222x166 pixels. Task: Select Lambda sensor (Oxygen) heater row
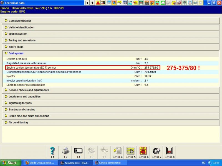pyautogui.click(x=111, y=85)
